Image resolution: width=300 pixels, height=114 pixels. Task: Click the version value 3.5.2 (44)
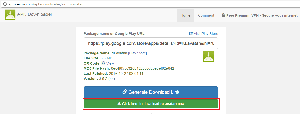107,79
